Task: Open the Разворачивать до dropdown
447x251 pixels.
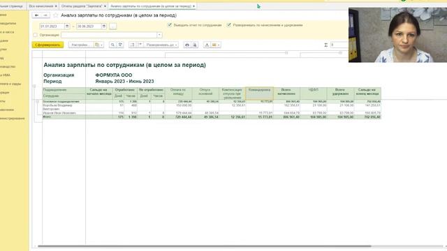Action: click(x=161, y=45)
